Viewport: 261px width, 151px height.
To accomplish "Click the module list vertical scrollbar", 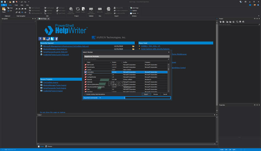I will tap(169, 78).
